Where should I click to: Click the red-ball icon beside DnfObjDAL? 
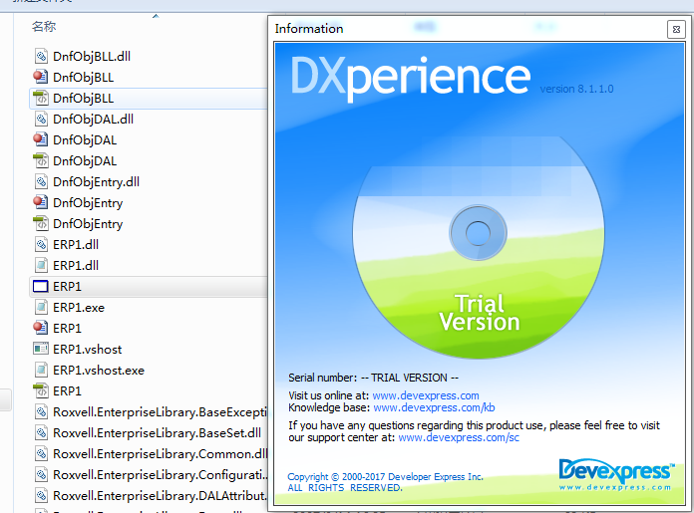[x=40, y=139]
